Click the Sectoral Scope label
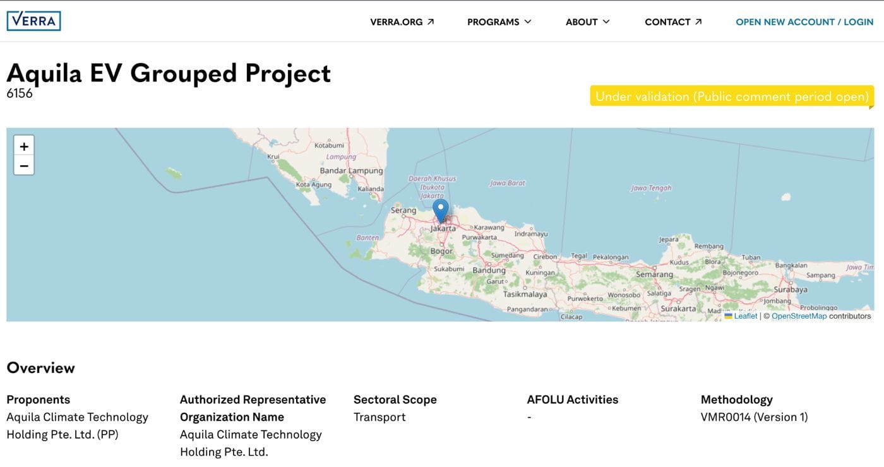 pyautogui.click(x=395, y=399)
